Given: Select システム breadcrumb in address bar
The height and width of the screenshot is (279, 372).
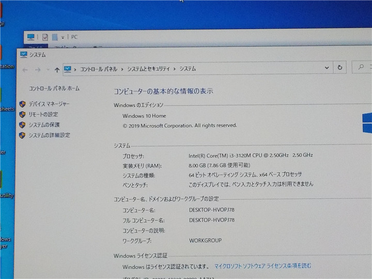Looking at the screenshot, I should coord(188,69).
